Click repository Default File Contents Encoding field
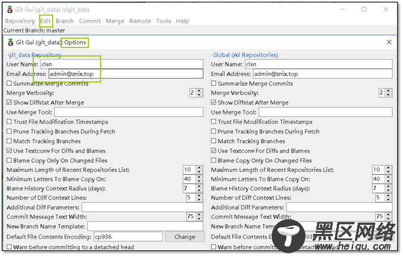Viewport: 403px width, 256px height. 128,237
